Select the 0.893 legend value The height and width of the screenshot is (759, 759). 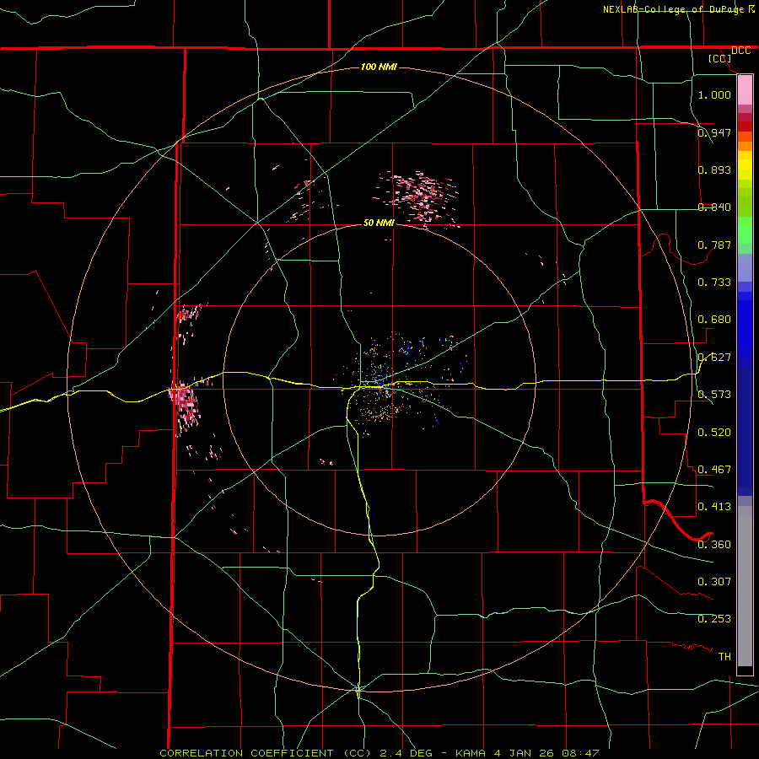(714, 170)
